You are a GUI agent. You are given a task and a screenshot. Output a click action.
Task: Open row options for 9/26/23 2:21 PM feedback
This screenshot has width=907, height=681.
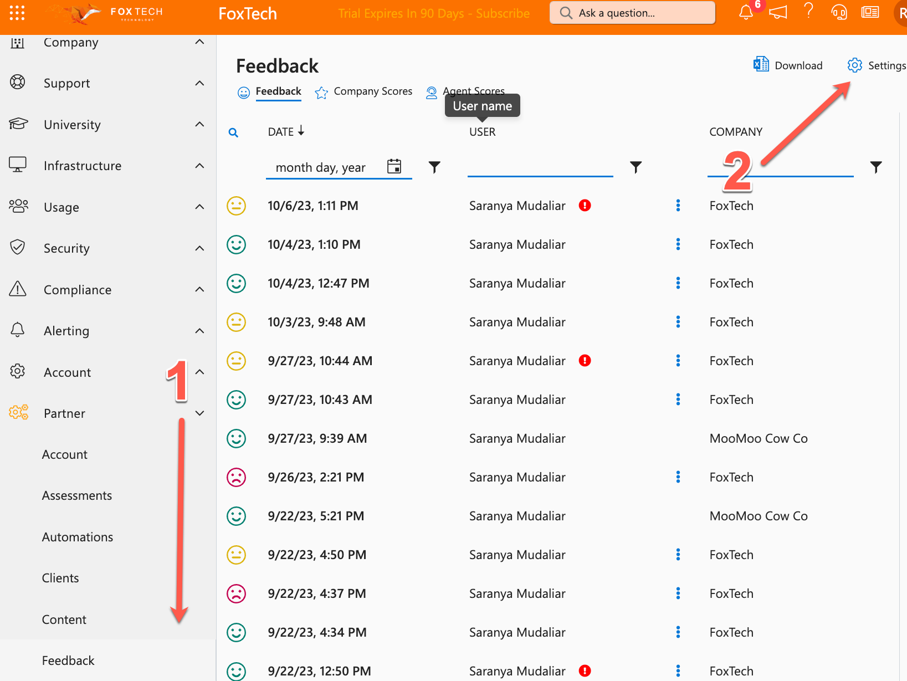(x=678, y=477)
